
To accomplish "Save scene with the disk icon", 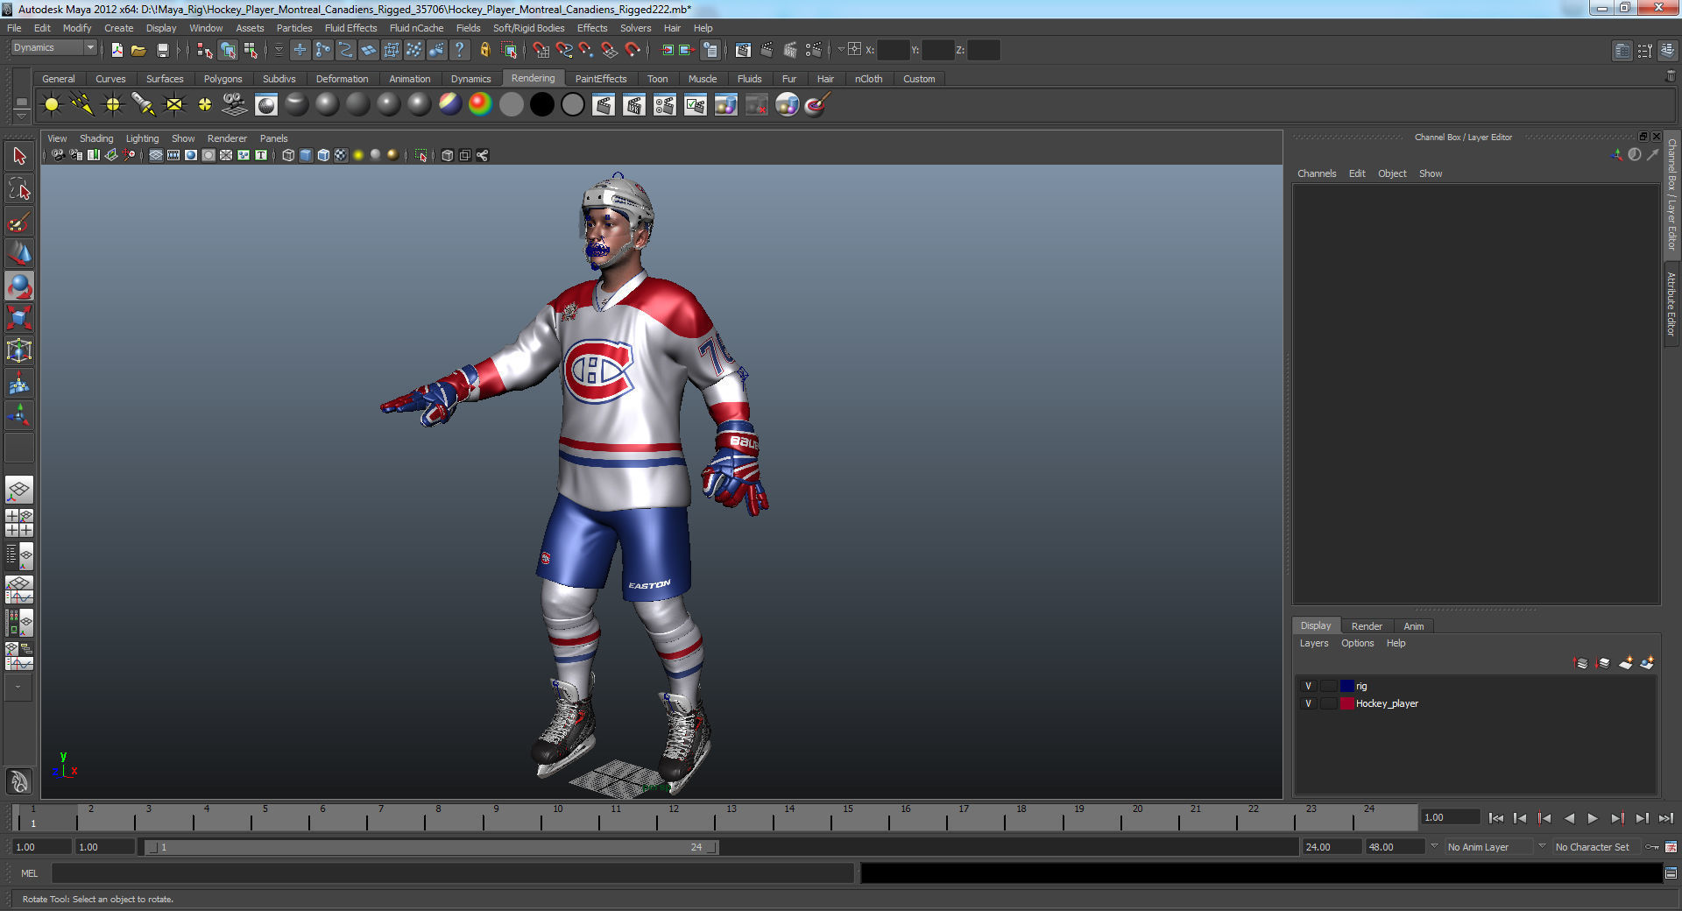I will 162,50.
